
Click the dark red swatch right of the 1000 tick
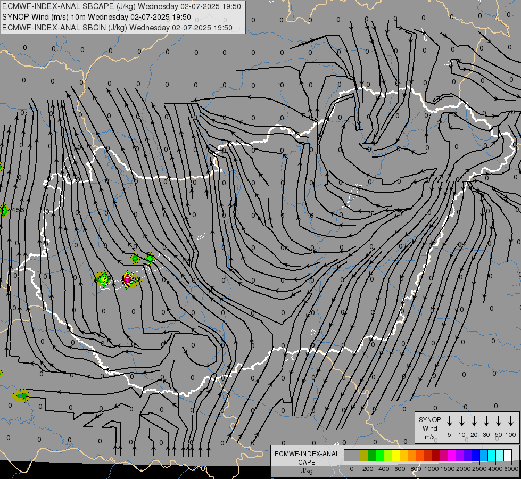436,455
